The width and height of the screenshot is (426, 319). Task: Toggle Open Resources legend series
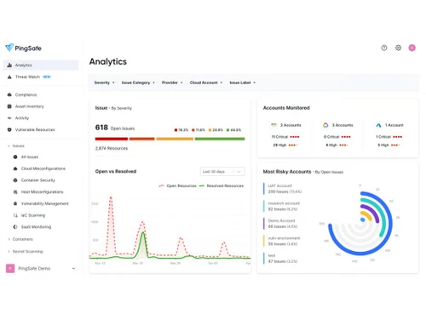(x=177, y=185)
